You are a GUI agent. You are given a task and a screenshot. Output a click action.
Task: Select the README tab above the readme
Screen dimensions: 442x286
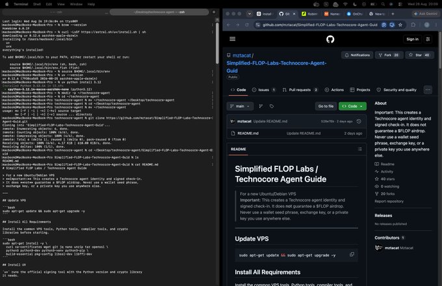tap(238, 149)
